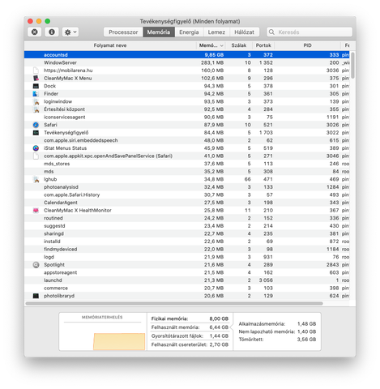
Task: Select the Memória tab
Action: [159, 32]
